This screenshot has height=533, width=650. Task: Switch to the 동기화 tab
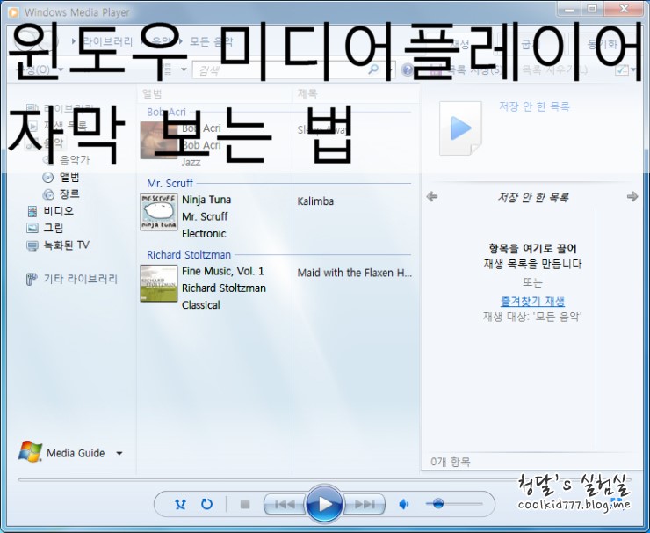pos(602,44)
